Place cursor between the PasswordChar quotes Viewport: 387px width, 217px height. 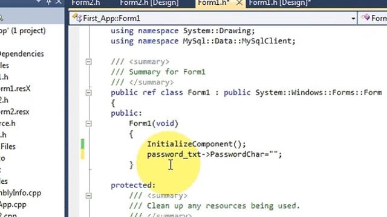[273, 154]
